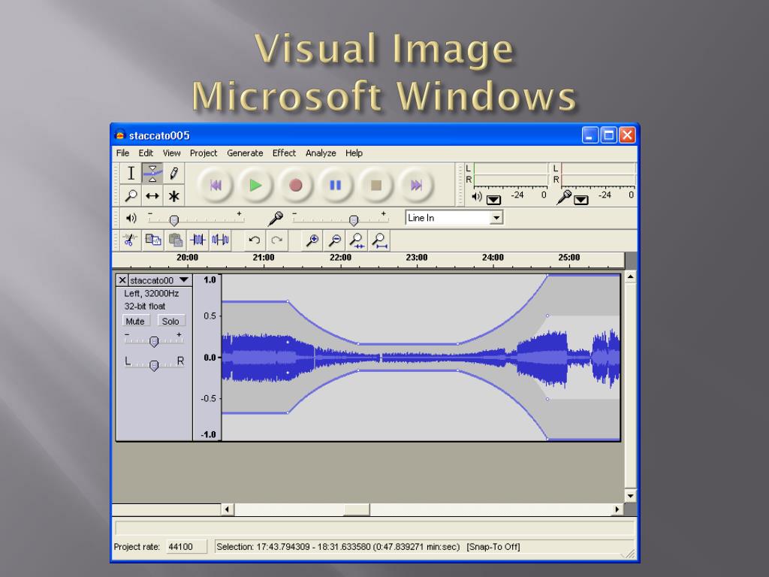
Task: Click the vertical scrollbar up arrow
Action: click(631, 276)
